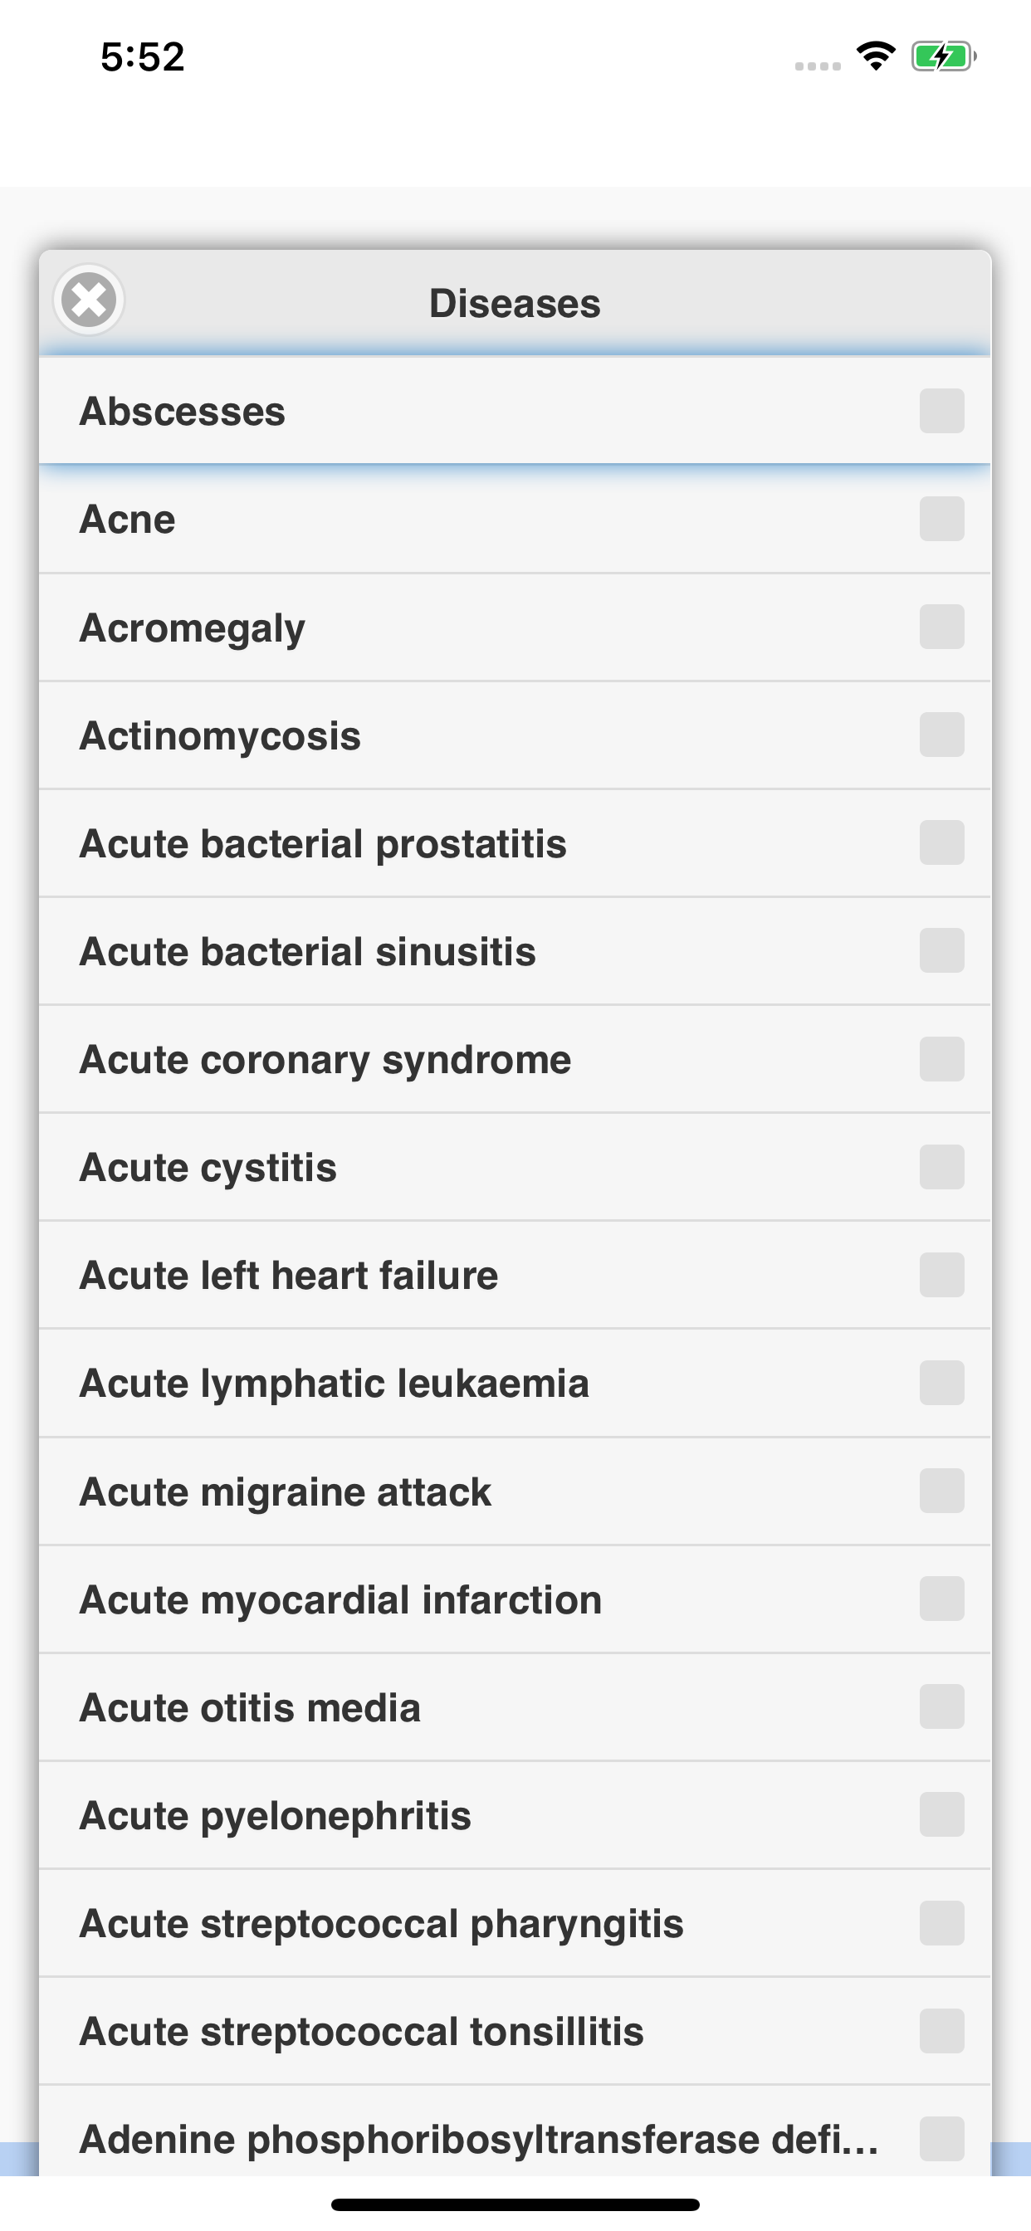Toggle the Acute otitis media checkbox
Viewport: 1031px width, 2231px height.
click(x=941, y=1706)
